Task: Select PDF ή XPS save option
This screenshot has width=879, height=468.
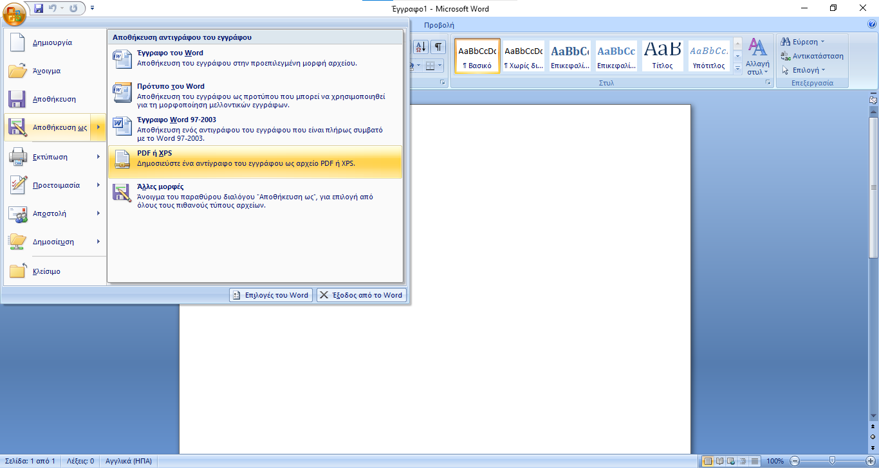Action: (x=255, y=161)
